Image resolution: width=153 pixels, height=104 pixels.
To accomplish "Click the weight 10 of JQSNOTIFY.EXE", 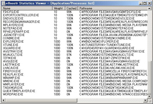I will pyautogui.click(x=55, y=35).
